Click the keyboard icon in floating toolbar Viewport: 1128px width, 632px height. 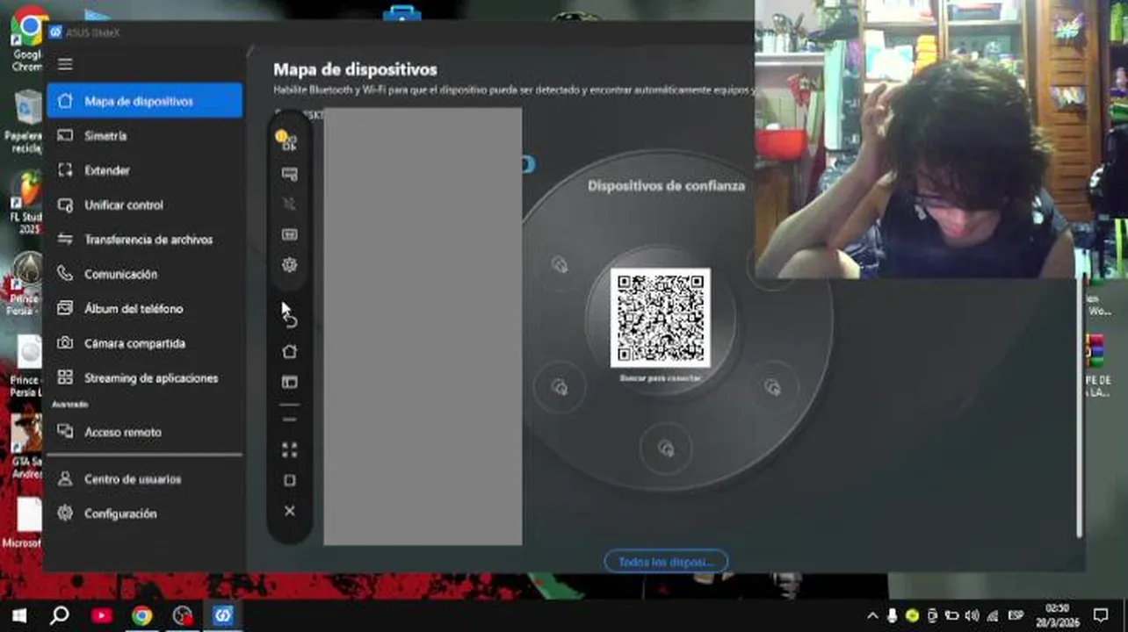click(289, 174)
